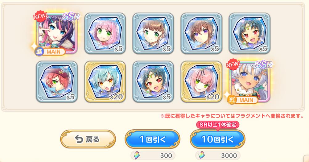The height and width of the screenshot is (162, 309).
Task: Click the 1回引く single pull button
Action: pos(153,139)
